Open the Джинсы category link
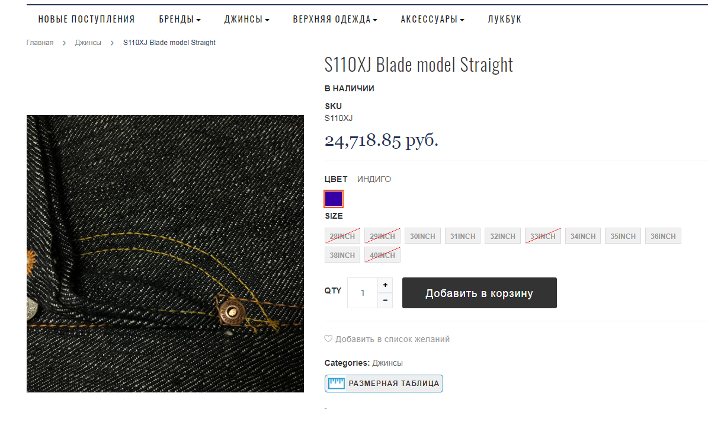Viewport: 708px width, 428px height. click(387, 363)
